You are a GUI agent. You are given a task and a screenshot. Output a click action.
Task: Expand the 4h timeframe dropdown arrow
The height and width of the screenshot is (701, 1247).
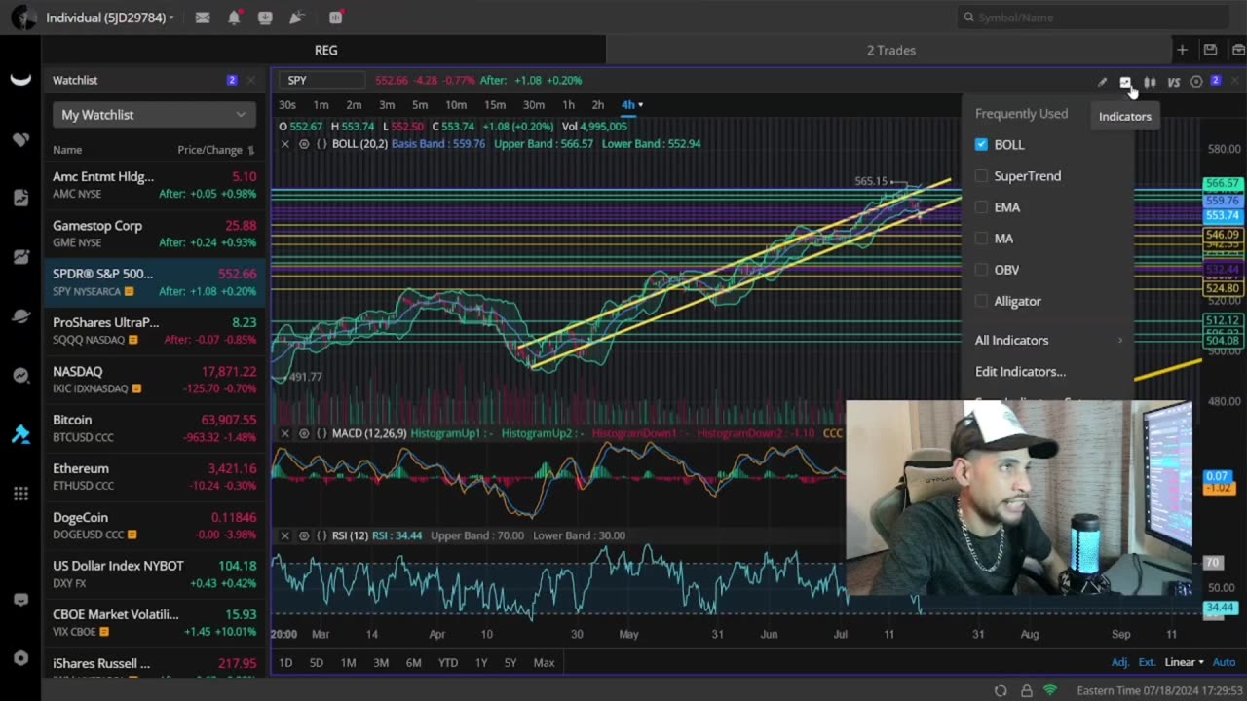640,105
